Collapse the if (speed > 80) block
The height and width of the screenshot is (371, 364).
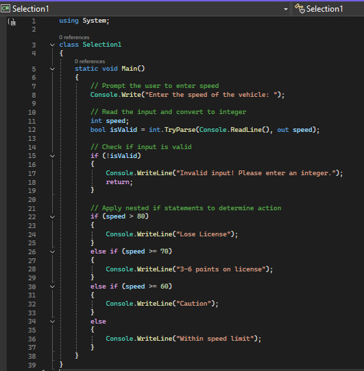click(52, 216)
